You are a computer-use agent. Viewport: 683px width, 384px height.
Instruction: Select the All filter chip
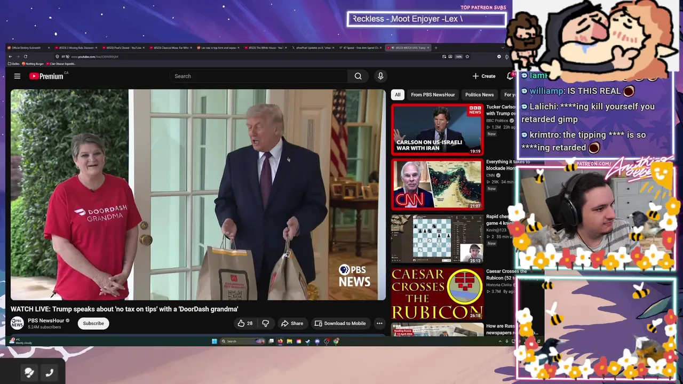398,94
